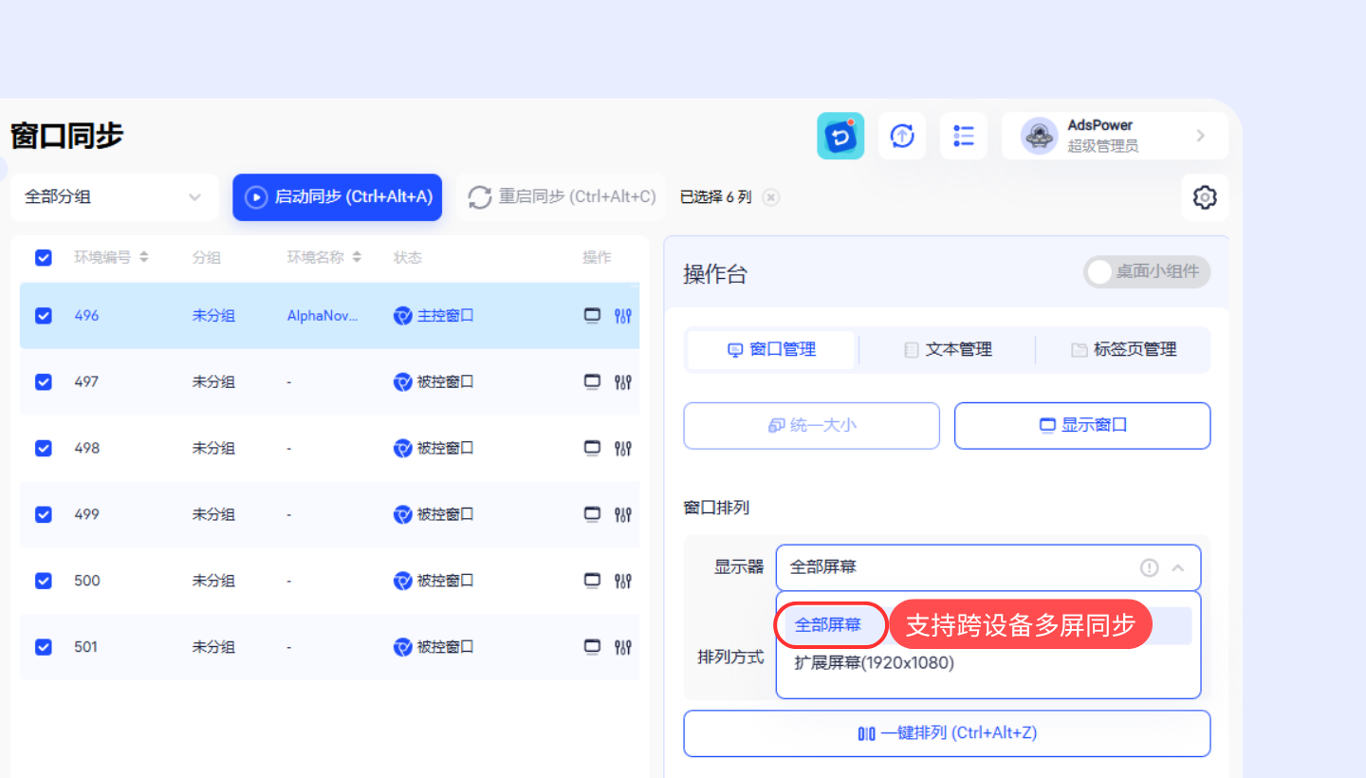Enable the 桌面小组件 toggle switch
The image size is (1366, 778).
click(x=1147, y=272)
